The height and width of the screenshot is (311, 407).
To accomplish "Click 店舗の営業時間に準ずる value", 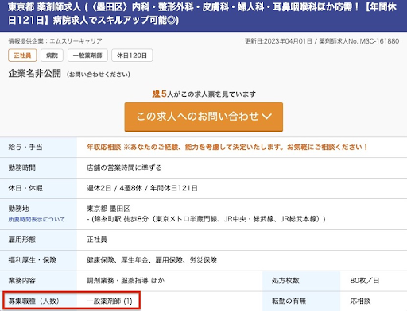I will 124,167.
